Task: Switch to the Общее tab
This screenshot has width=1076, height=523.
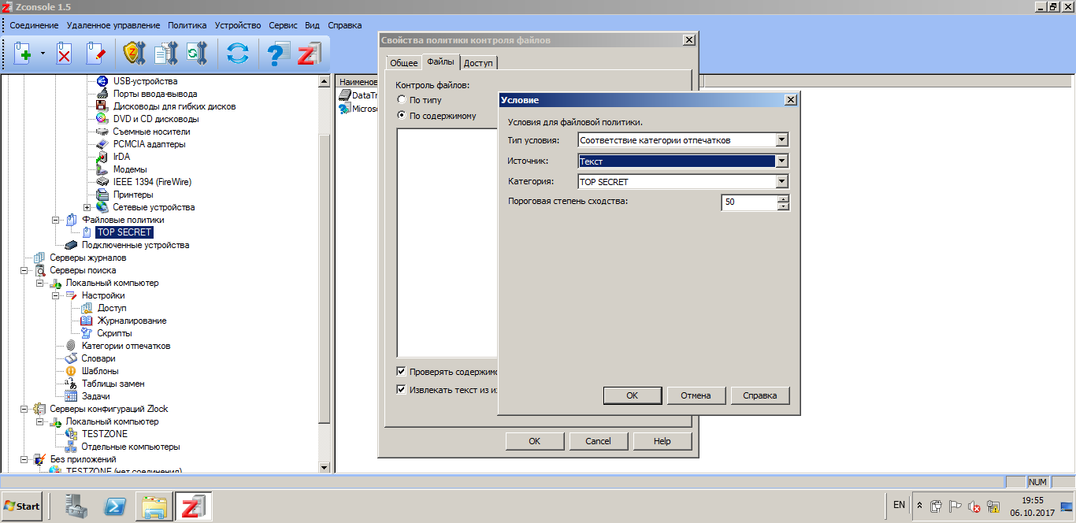Action: tap(404, 63)
